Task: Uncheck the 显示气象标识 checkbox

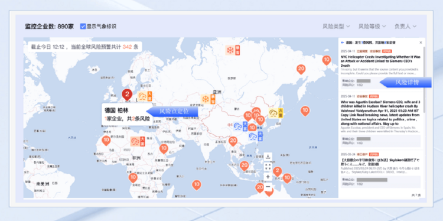Action: [x=83, y=26]
